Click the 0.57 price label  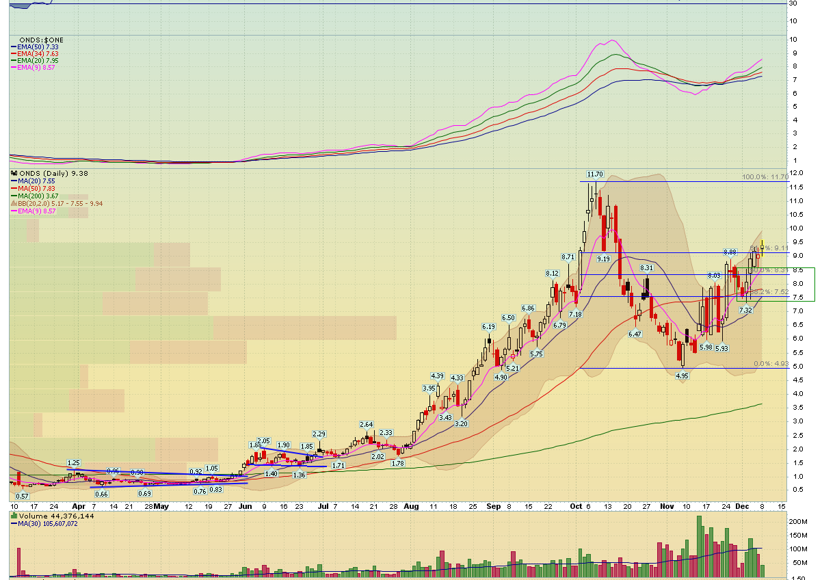pos(23,496)
